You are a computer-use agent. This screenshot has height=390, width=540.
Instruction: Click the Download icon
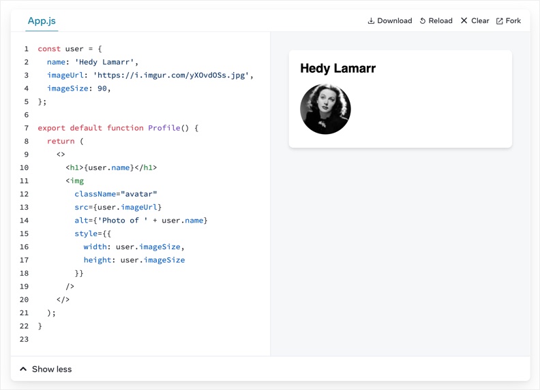point(371,21)
